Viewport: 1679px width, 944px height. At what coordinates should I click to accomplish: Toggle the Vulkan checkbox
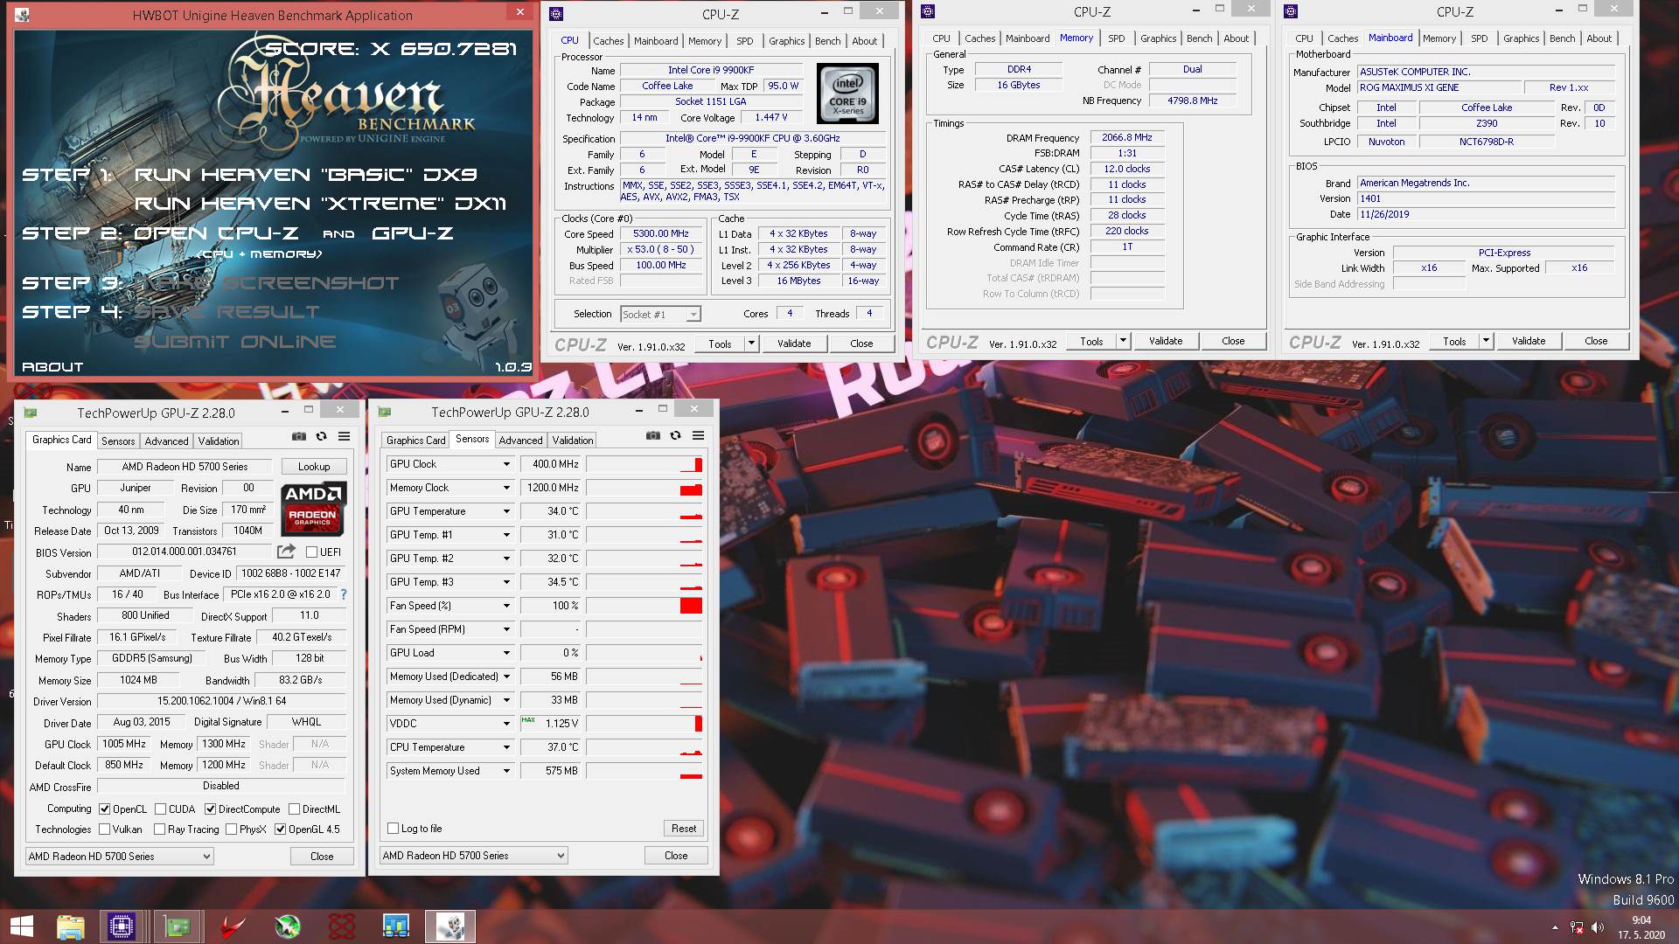[105, 829]
